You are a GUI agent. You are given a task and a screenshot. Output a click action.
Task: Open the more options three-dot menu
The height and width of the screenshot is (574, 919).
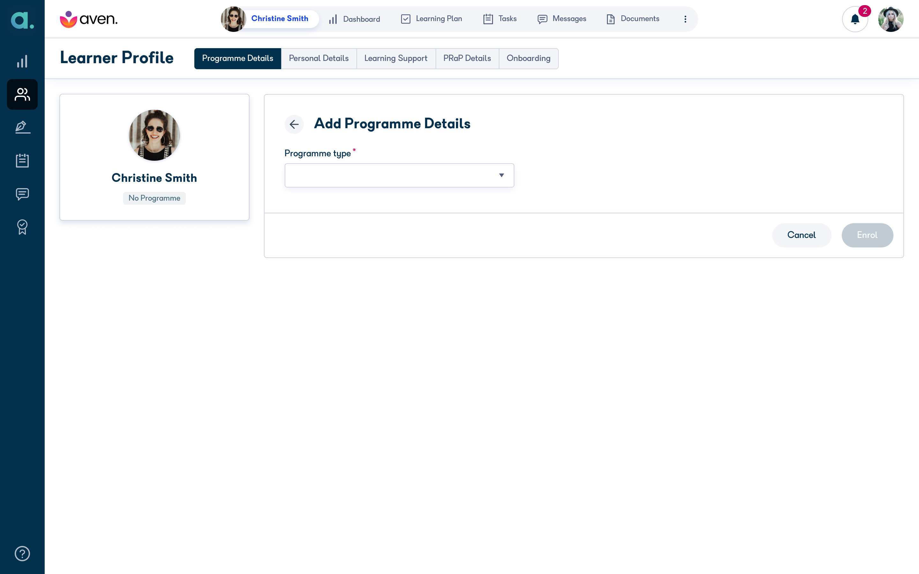685,19
